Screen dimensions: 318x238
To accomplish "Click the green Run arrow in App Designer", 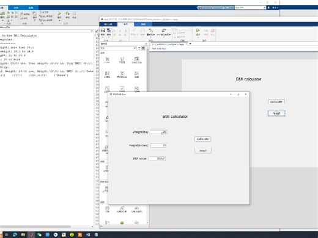I will point(198,31).
